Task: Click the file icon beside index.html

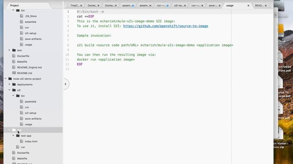Action: click(x=22, y=141)
